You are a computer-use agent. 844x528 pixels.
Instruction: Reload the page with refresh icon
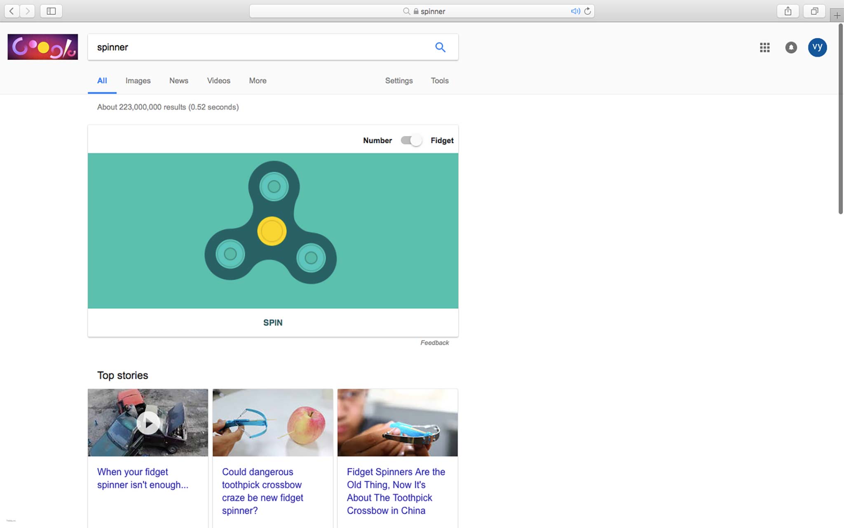(588, 11)
